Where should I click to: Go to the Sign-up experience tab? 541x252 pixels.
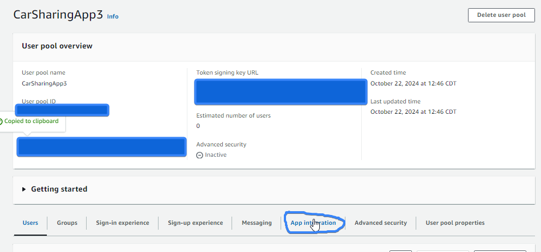click(195, 223)
